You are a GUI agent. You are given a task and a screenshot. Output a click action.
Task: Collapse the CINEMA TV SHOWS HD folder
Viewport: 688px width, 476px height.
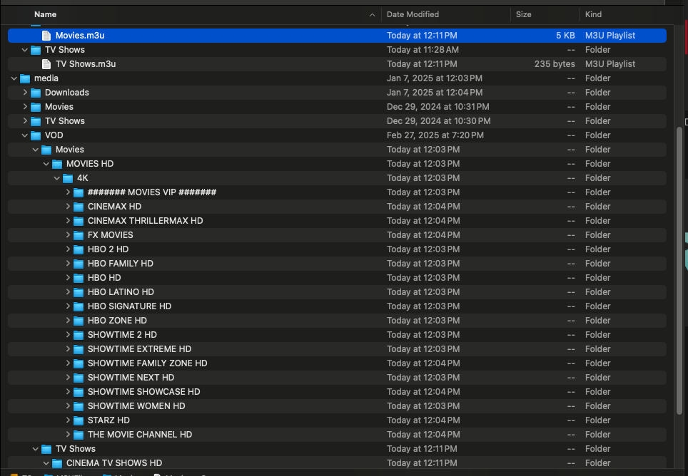46,463
